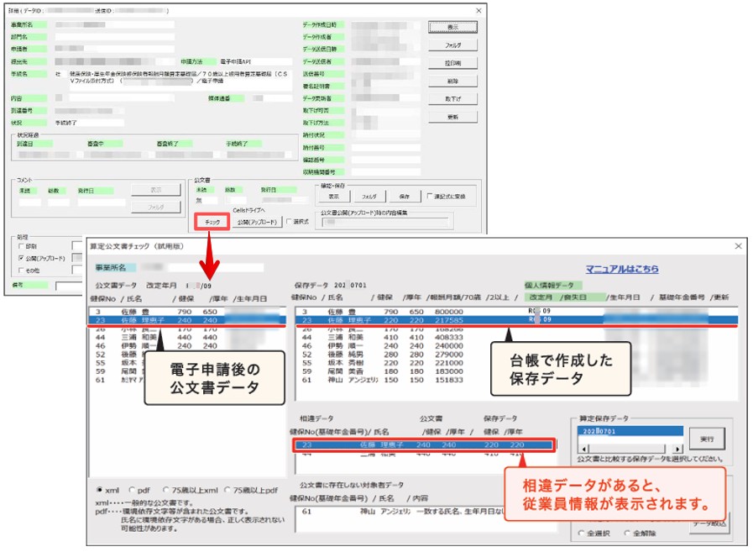Select row 52 後藤 純男 279000 in 保存データ list
This screenshot has height=552, width=753.
(516, 355)
